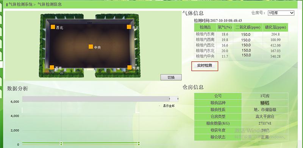
Task: Select the white active tab on left sidebar
Action: click(x=2, y=64)
